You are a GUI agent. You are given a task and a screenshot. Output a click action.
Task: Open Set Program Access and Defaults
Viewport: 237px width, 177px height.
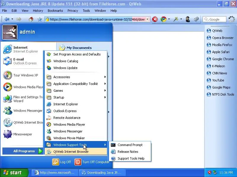point(76,54)
